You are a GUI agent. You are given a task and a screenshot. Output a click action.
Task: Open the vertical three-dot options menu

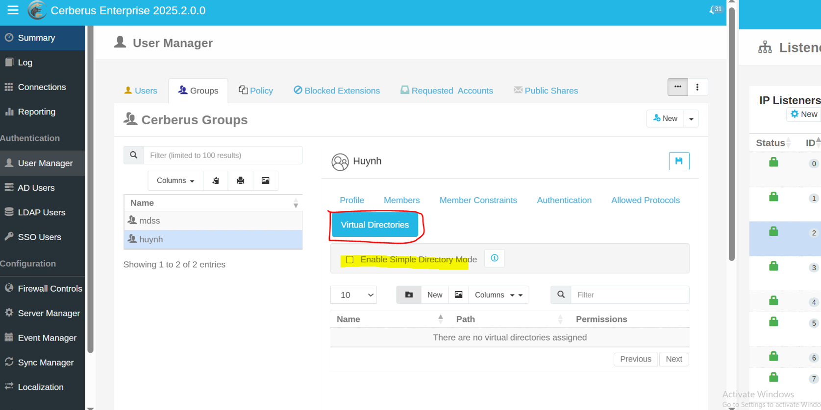tap(697, 87)
